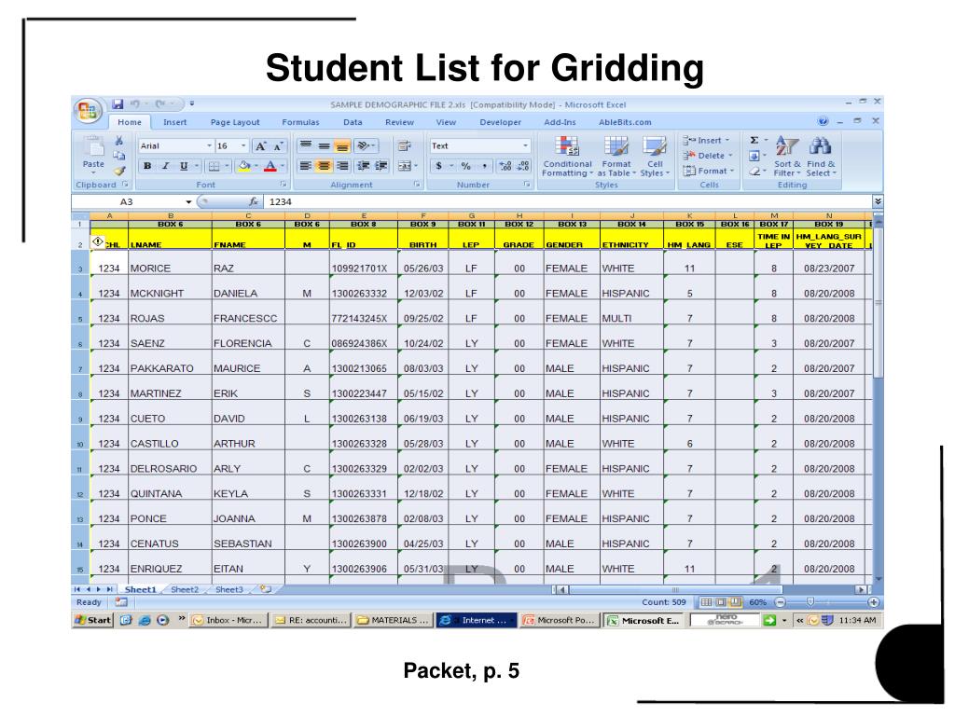This screenshot has height=716, width=955.
Task: Click the Wrap Text icon
Action: point(404,145)
